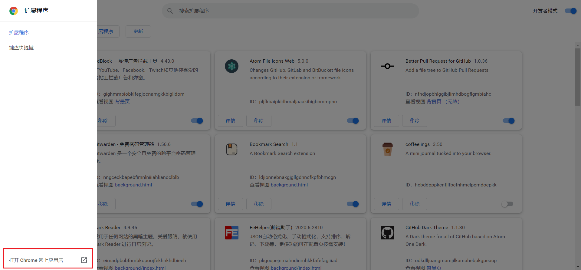The image size is (581, 270).
Task: Click the scrollbar up arrow
Action: click(578, 45)
